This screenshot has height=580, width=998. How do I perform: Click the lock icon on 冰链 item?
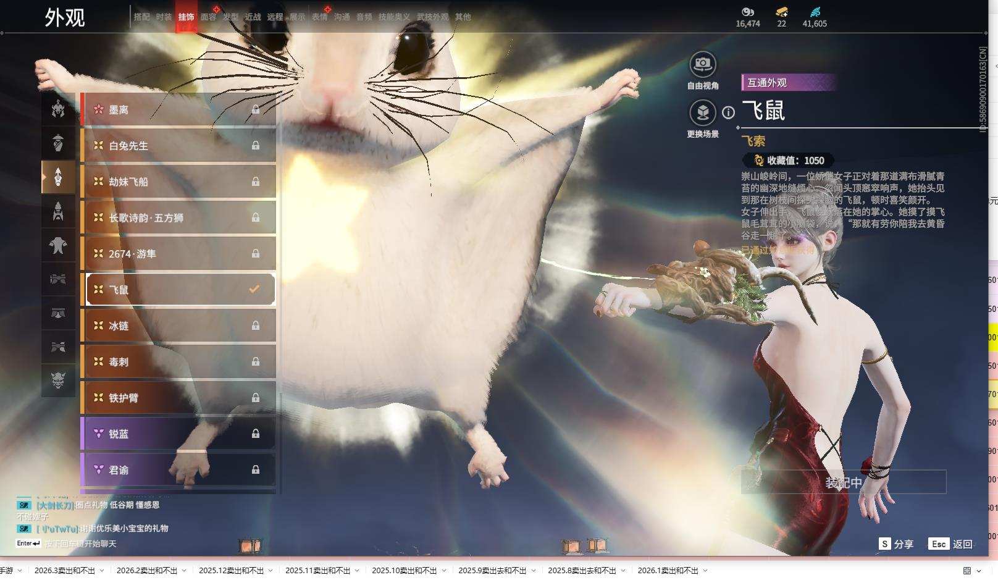(x=255, y=326)
